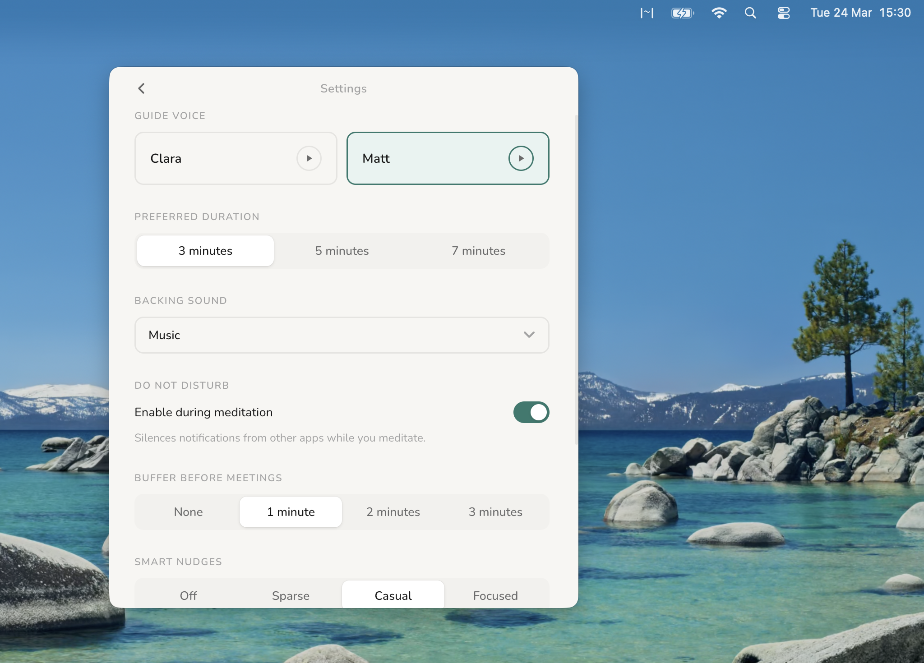Open the Control Center icon
The width and height of the screenshot is (924, 663).
click(x=784, y=13)
